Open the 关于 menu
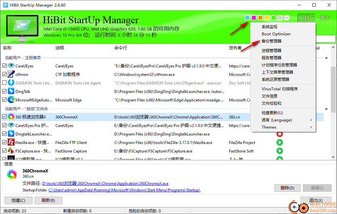Image resolution: width=337 pixels, height=214 pixels. click(x=325, y=18)
